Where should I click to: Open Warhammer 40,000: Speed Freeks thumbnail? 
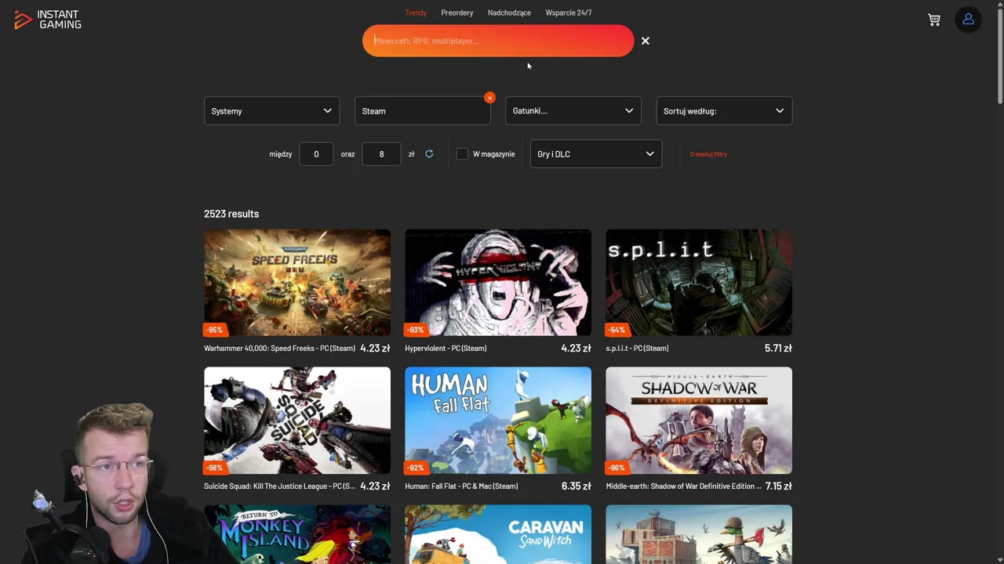tap(297, 283)
